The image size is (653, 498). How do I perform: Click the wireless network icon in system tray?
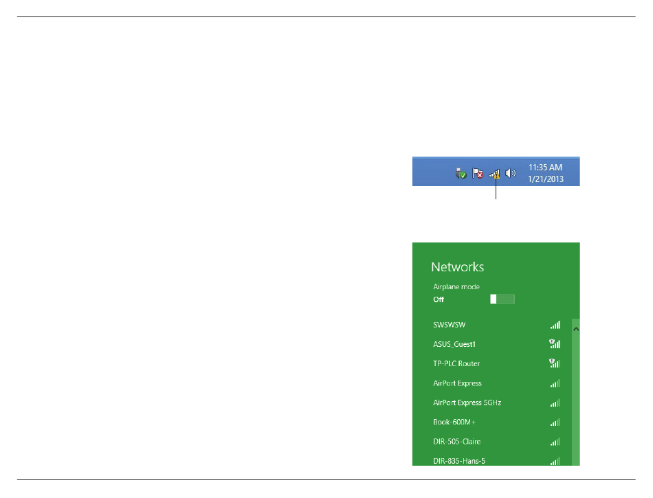click(x=495, y=174)
